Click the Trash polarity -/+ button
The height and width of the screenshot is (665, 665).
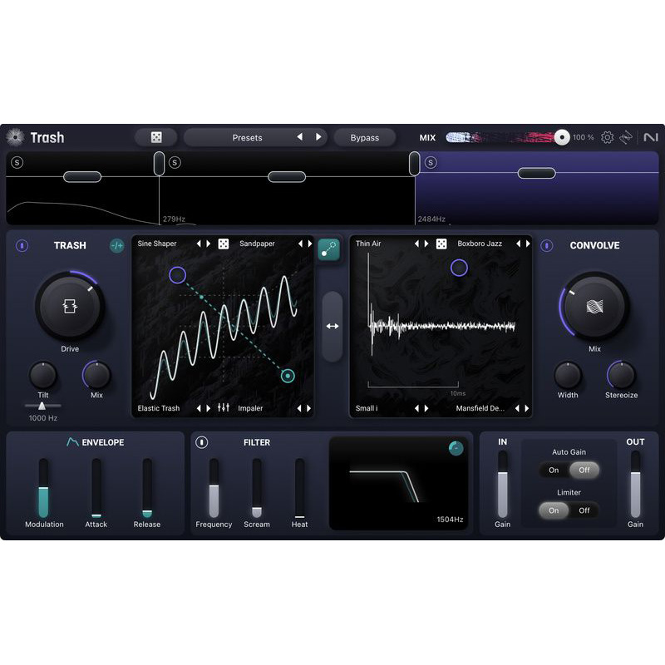coord(116,245)
